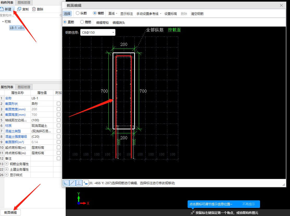This screenshot has width=290, height=216.
Task: Toggle the orthogonal snap icon in status bar
Action: pyautogui.click(x=66, y=183)
